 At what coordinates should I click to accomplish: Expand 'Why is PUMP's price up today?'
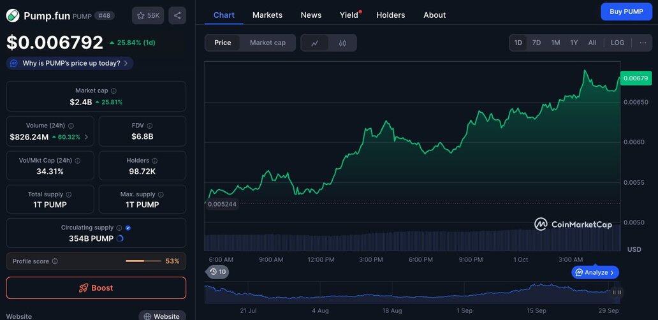pyautogui.click(x=70, y=63)
